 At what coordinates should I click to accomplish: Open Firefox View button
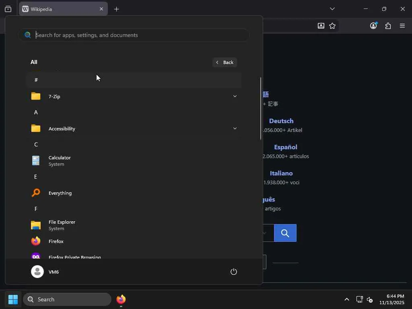[8, 9]
